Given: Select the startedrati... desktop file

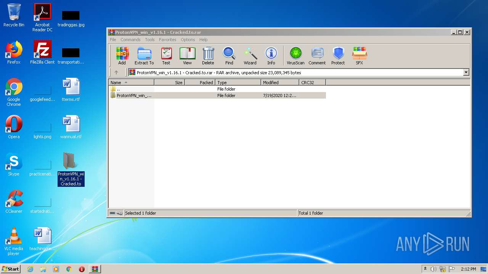Looking at the screenshot, I should pyautogui.click(x=42, y=205).
